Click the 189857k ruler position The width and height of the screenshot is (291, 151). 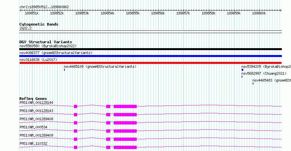183,13
